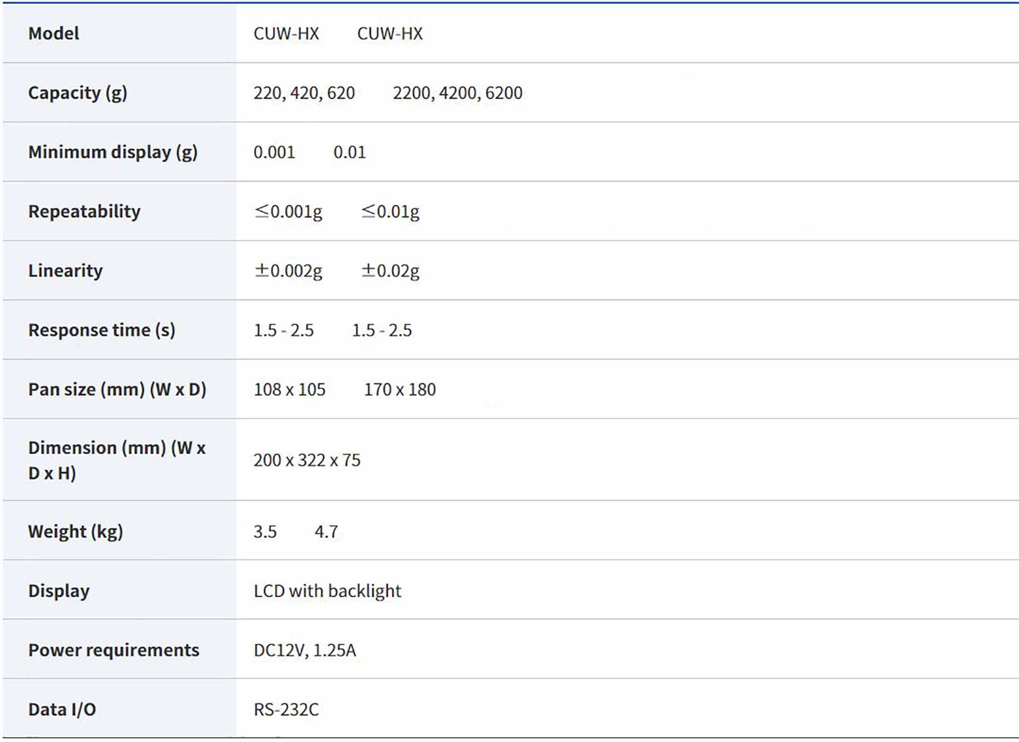Viewport: 1019px width, 742px height.
Task: Select the "Repeatability" row label
Action: click(x=84, y=211)
